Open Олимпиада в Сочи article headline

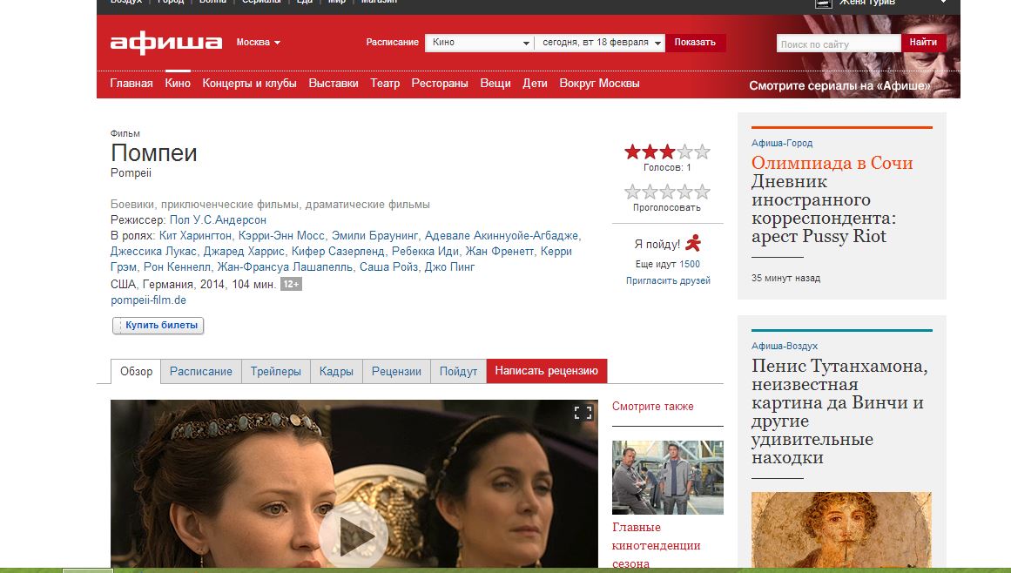click(x=832, y=163)
